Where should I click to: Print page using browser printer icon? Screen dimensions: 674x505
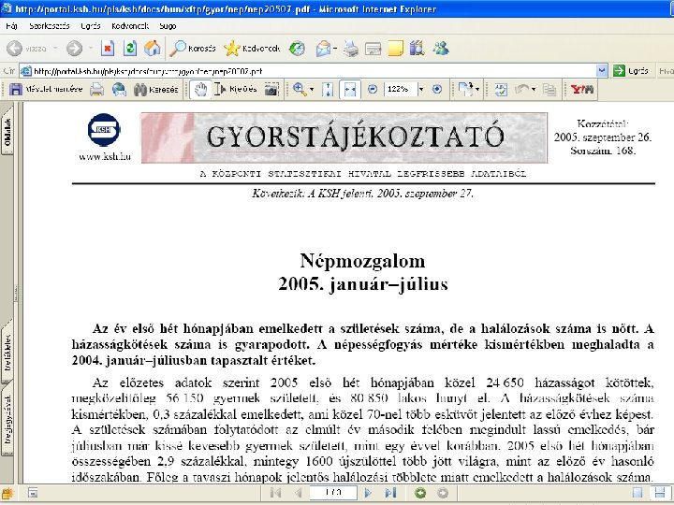351,49
